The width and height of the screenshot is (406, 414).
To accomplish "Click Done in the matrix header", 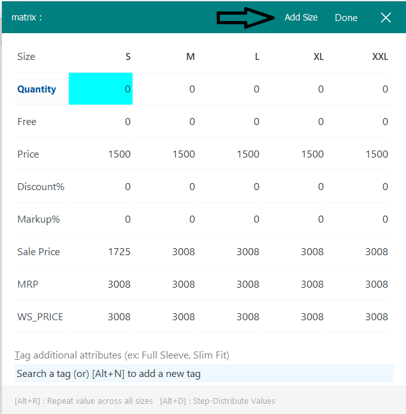I will tap(346, 18).
